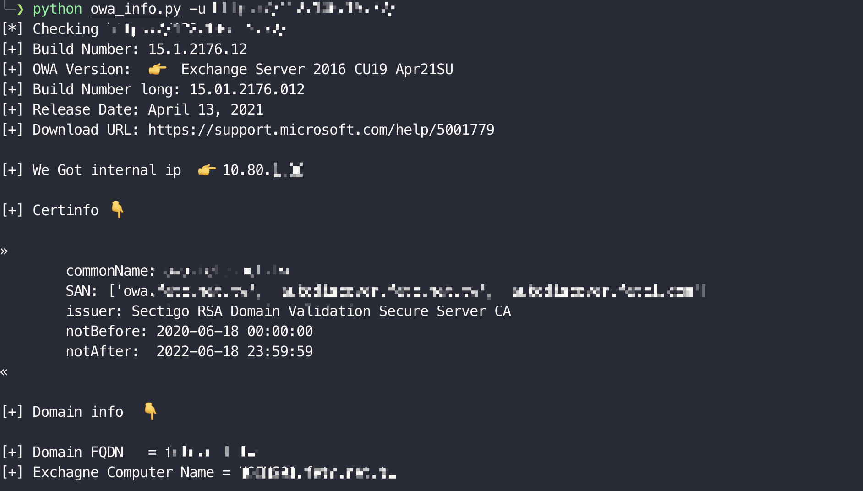Click the build number 15.1.2176.12

[x=197, y=49]
